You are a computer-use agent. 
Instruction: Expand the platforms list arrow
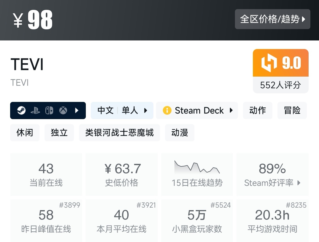(x=77, y=111)
